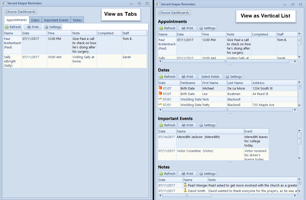Click the Important Events scrollbar up arrow
The width and height of the screenshot is (306, 200).
pyautogui.click(x=299, y=130)
